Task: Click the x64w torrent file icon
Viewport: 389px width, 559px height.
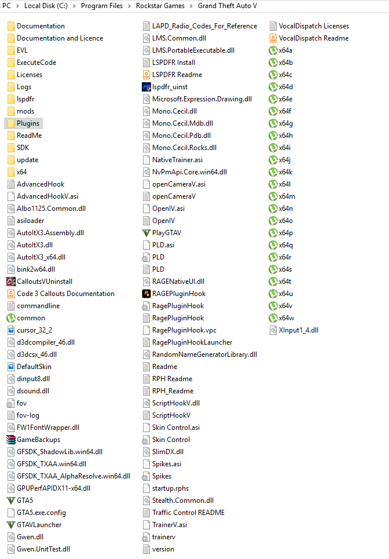Action: pyautogui.click(x=273, y=318)
